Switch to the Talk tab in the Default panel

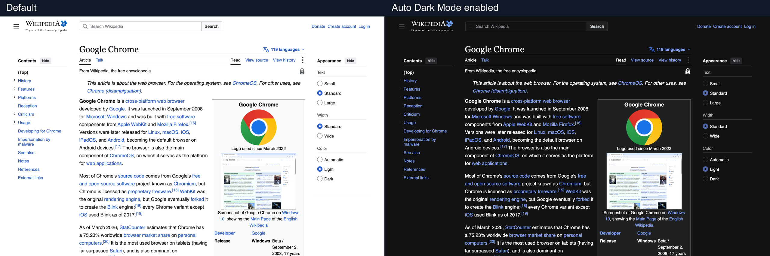pyautogui.click(x=99, y=60)
